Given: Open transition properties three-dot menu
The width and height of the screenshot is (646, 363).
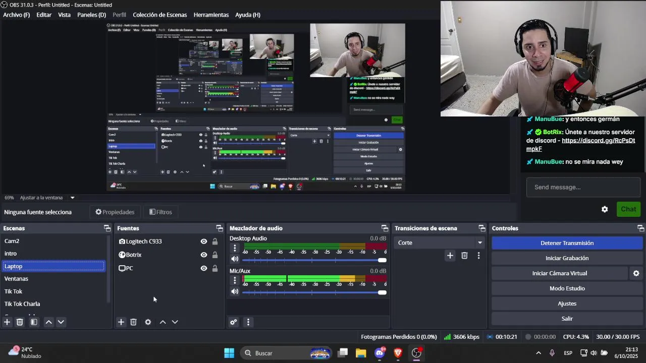Looking at the screenshot, I should tap(478, 256).
